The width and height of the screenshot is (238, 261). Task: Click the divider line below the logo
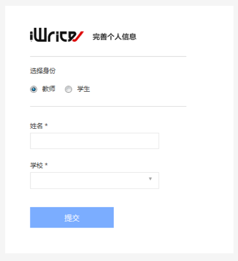(108, 57)
